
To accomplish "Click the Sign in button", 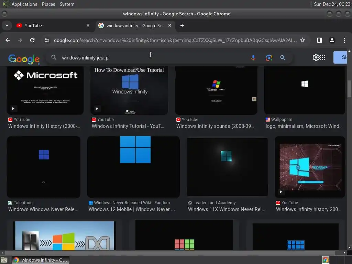I will (x=340, y=57).
